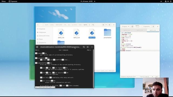The image size is (173, 97).
Task: Open the power icon in top bar
Action: [171, 1]
